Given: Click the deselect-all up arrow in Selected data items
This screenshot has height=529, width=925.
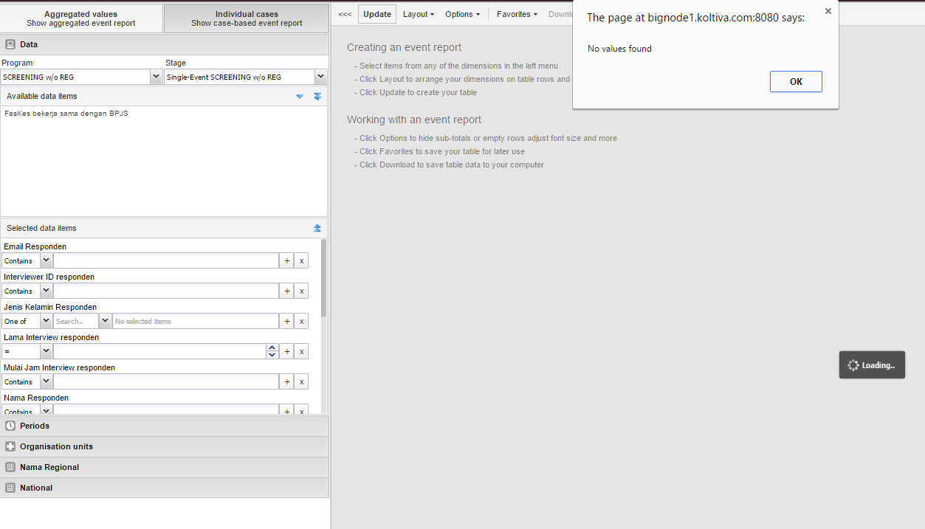Looking at the screenshot, I should click(317, 228).
